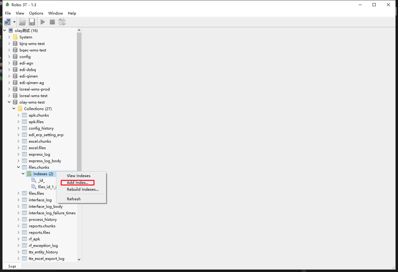The width and height of the screenshot is (398, 272).
Task: Expand the apk.chunks collection
Action: [19, 115]
